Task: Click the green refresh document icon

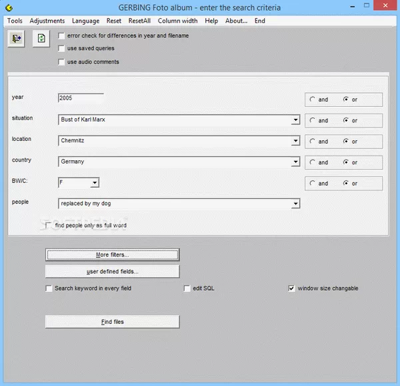Action: click(x=41, y=39)
